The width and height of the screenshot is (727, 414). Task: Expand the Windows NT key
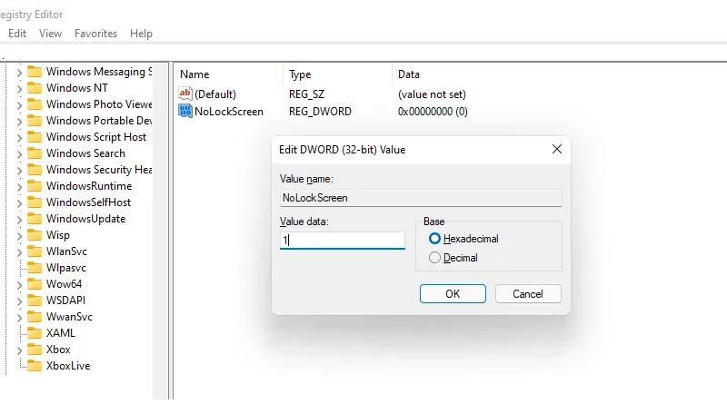point(19,88)
